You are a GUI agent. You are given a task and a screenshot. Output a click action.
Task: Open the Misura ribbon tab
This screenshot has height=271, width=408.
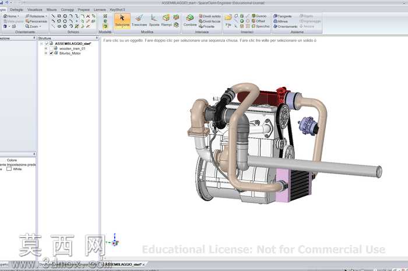coord(51,10)
